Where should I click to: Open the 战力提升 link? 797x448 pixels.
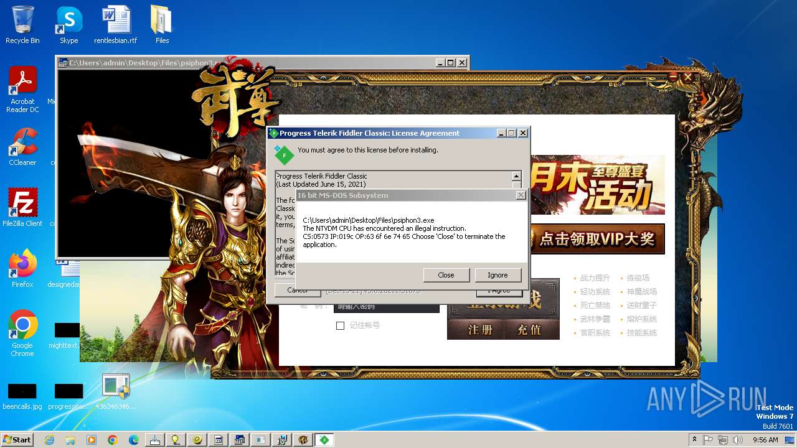(x=595, y=278)
